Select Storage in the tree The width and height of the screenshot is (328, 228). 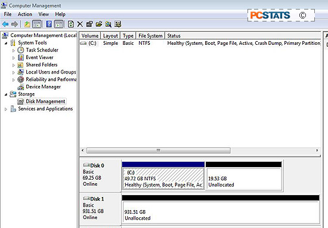(26, 94)
